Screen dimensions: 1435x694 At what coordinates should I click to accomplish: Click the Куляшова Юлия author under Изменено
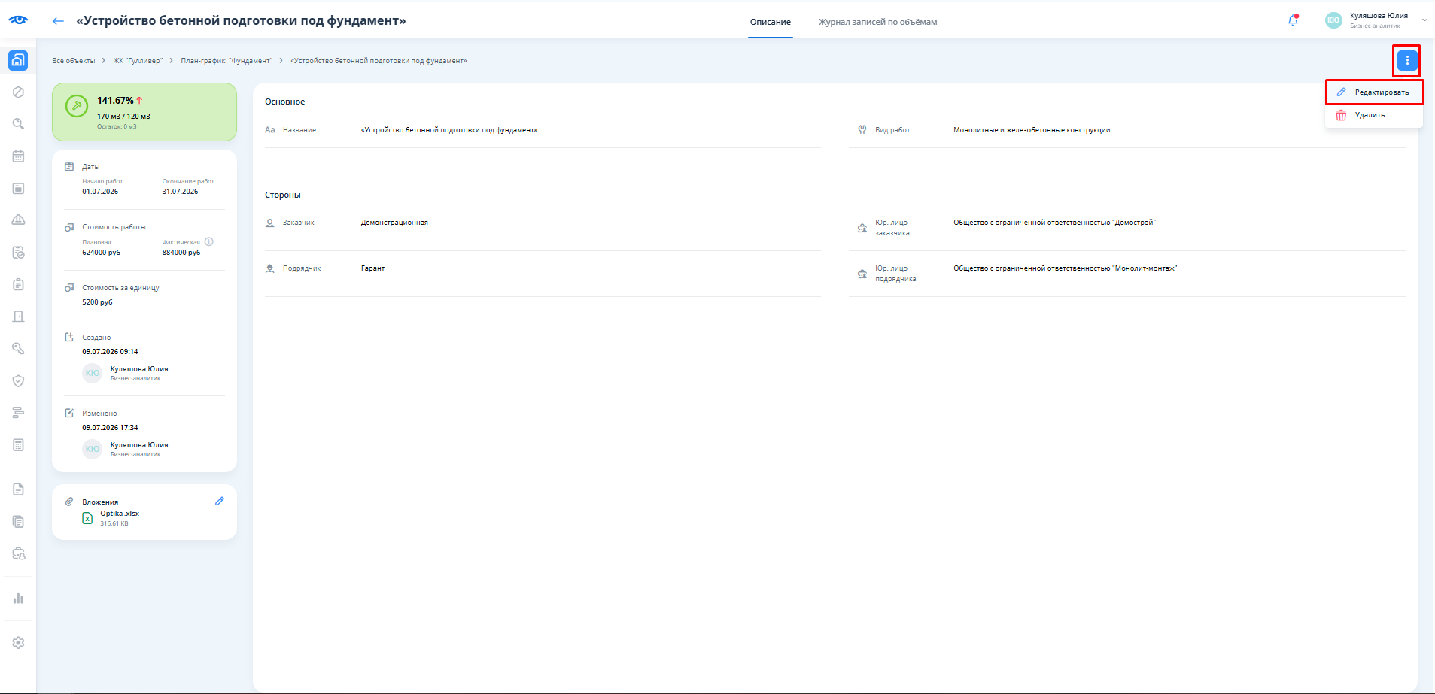pos(139,445)
